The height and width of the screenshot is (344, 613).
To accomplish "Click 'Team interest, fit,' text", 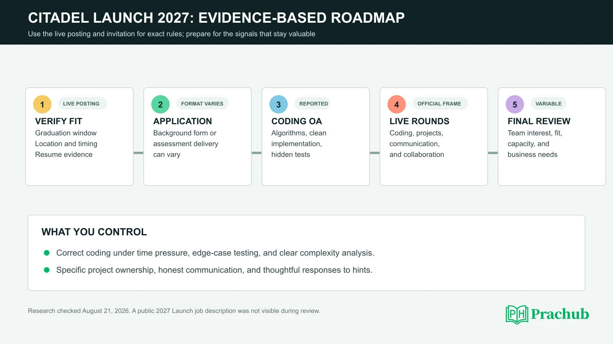I will click(x=535, y=133).
